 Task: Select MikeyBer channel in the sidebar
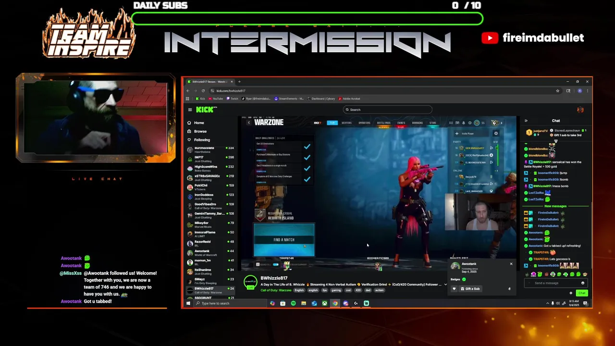tap(210, 224)
